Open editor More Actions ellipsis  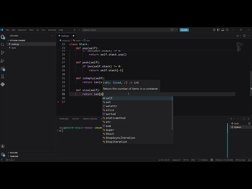pos(248,36)
